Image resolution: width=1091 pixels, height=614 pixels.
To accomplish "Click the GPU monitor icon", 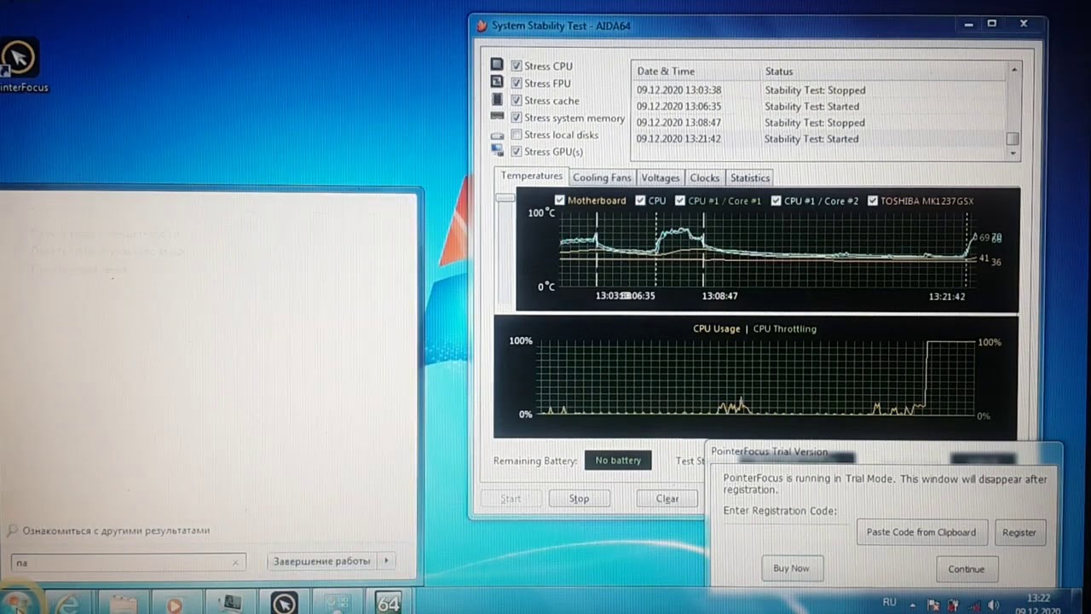I will tap(497, 151).
